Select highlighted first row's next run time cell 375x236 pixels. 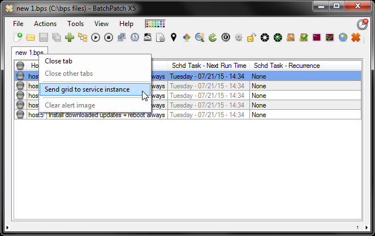pos(209,76)
